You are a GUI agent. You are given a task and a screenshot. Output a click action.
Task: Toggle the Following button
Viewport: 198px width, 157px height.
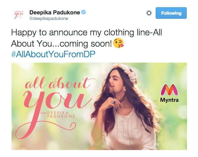point(171,13)
